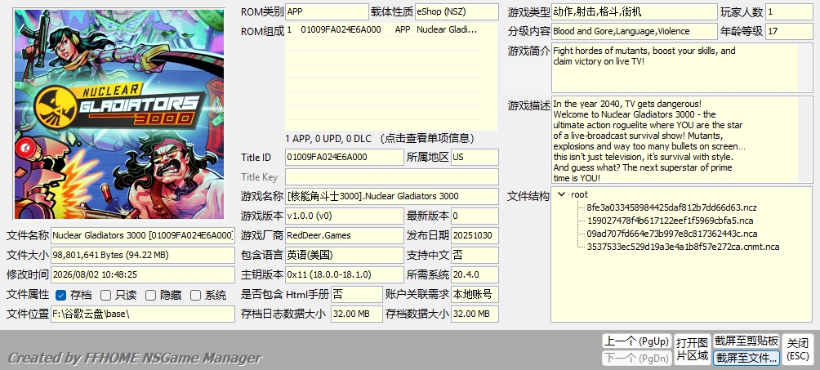Click the 分级内容 Blood and Gore field
The height and width of the screenshot is (370, 820).
tap(635, 31)
